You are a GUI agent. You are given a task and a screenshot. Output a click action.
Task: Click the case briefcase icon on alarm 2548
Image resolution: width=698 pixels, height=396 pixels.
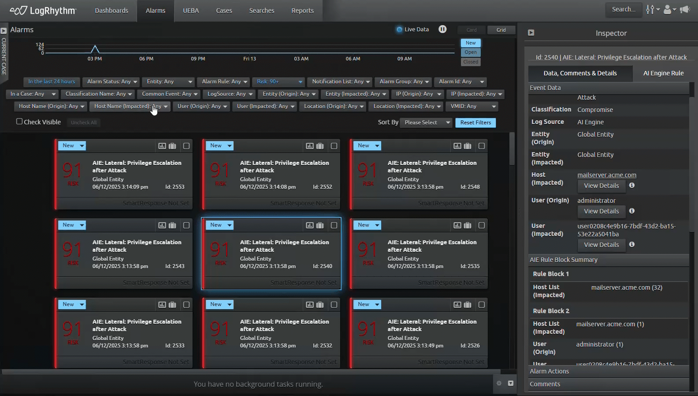pos(468,146)
